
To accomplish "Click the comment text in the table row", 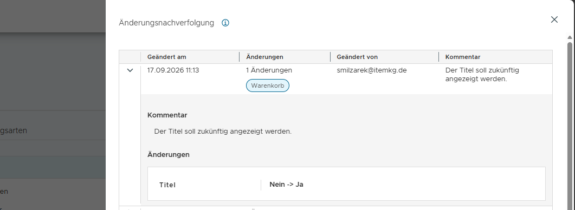I will (482, 74).
